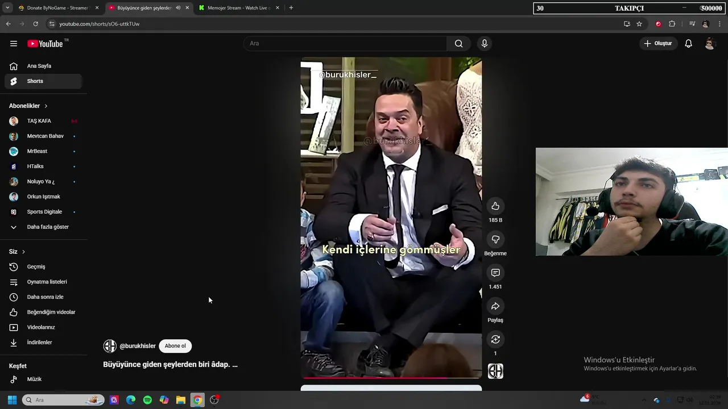Open the comments showing 1.451
Image resolution: width=728 pixels, height=409 pixels.
point(495,273)
